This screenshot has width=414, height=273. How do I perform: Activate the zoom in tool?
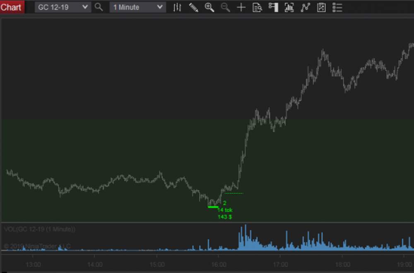(x=209, y=7)
